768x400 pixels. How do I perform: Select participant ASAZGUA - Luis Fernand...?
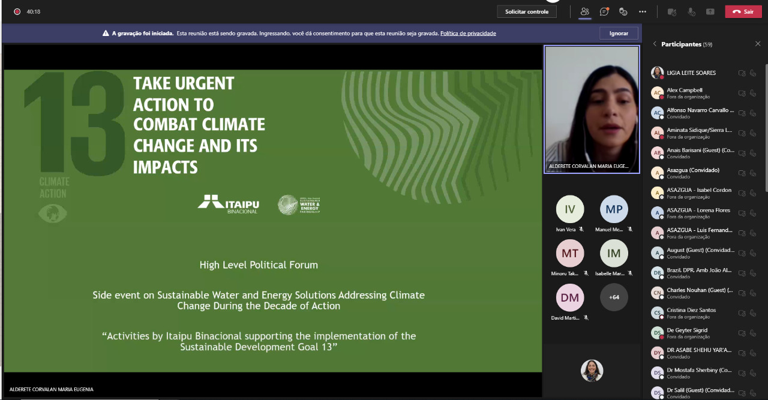pyautogui.click(x=704, y=233)
